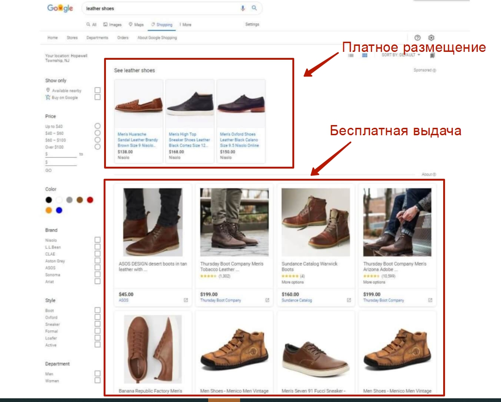Check the L.L.Bean brand checkbox
501x402 pixels.
[98, 247]
